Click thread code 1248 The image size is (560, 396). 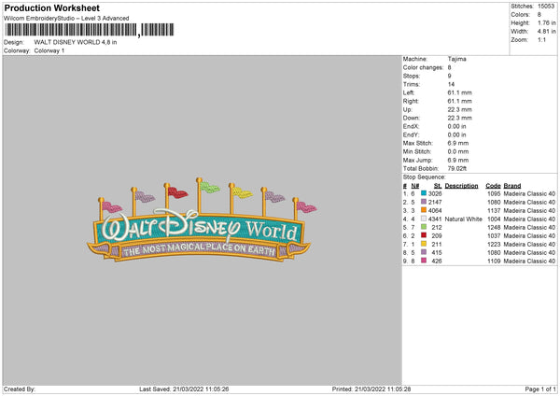[x=494, y=227]
